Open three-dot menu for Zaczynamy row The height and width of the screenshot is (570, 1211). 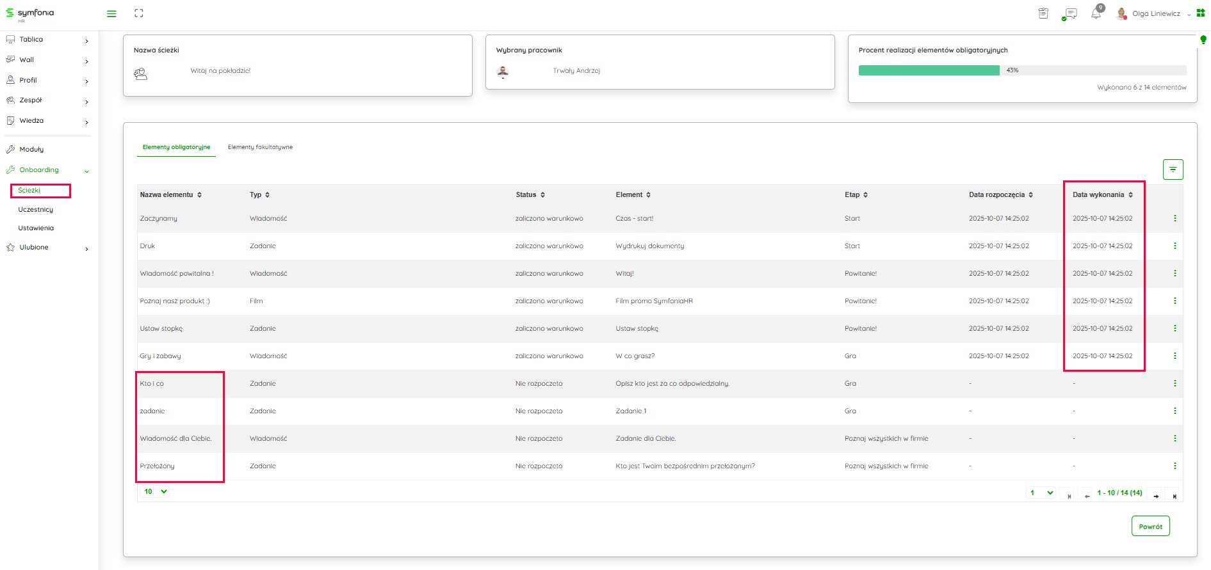1174,218
